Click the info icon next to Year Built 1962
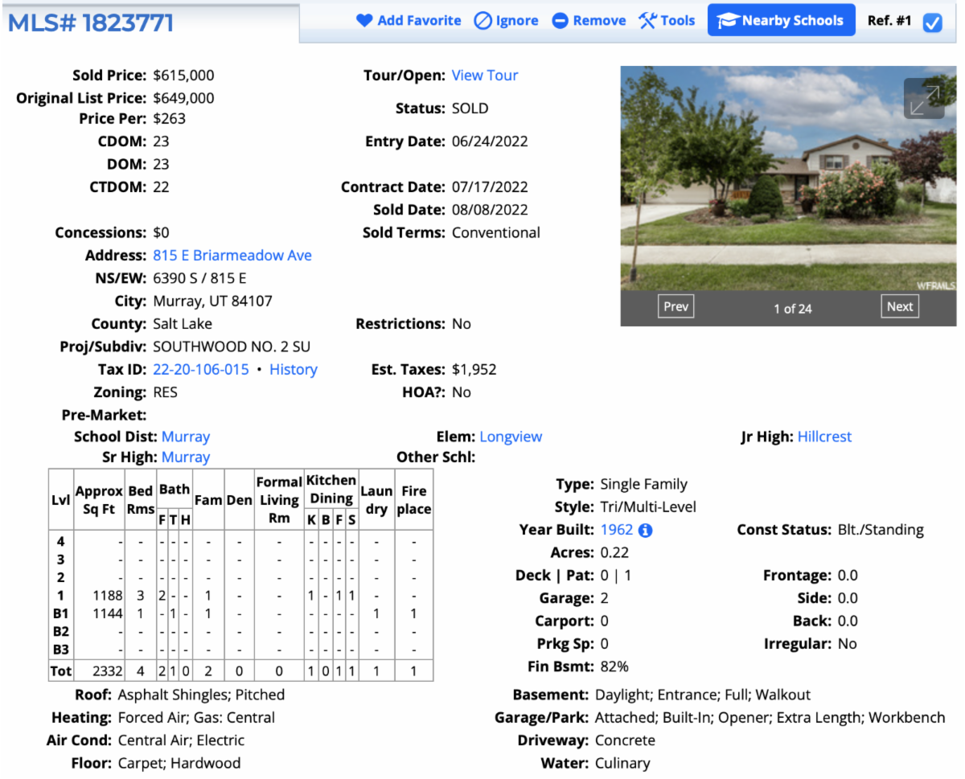The image size is (965, 779). click(x=645, y=530)
